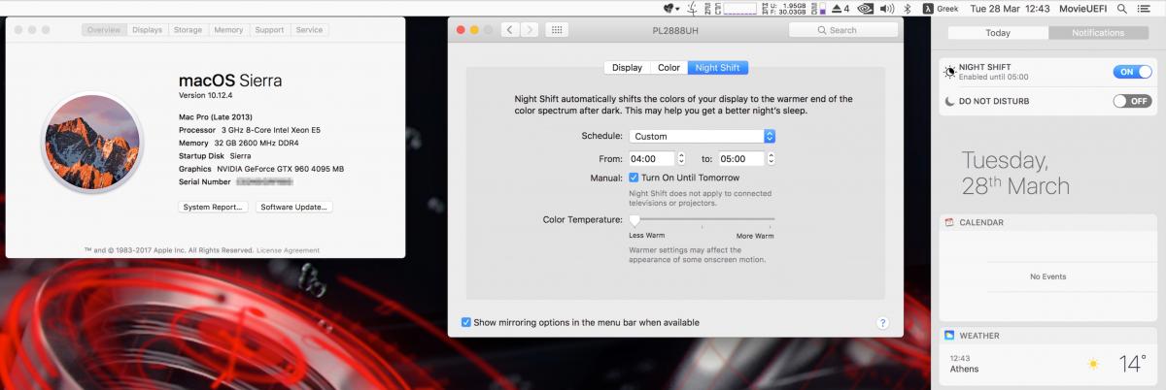Open the Displays tab in About This Mac

tap(147, 30)
